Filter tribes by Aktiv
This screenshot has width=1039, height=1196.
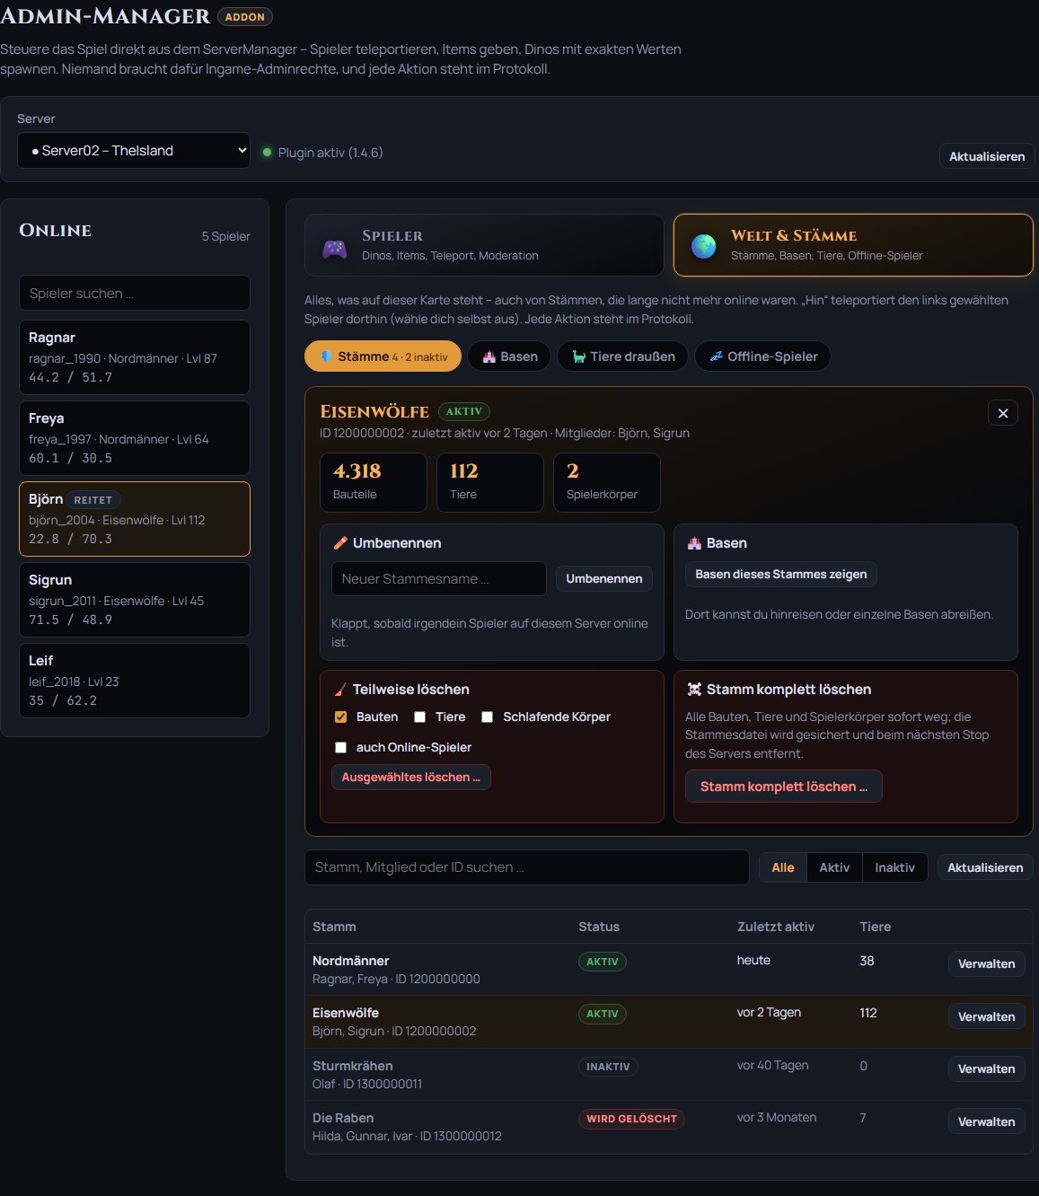click(834, 867)
